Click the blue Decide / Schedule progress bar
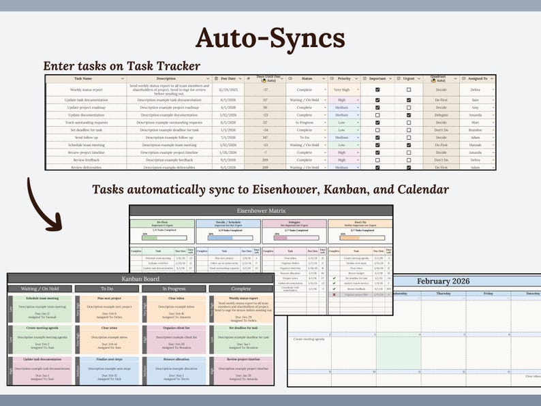 [x=230, y=238]
